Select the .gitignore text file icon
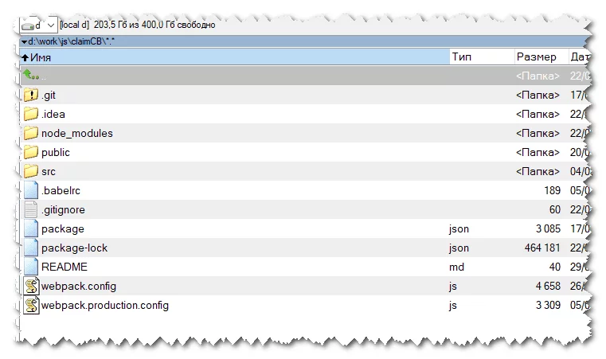The width and height of the screenshot is (606, 359). (31, 209)
